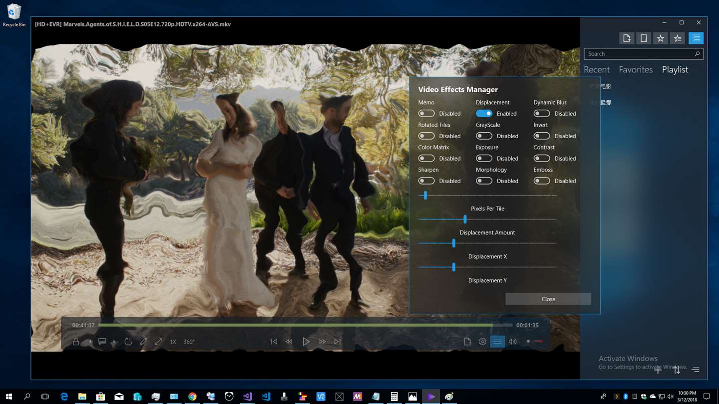
Task: Turn on the Color Matrix toggle
Action: click(426, 159)
